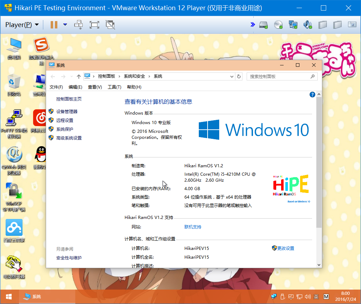Click the CD/DVD drive device icon

[278, 25]
